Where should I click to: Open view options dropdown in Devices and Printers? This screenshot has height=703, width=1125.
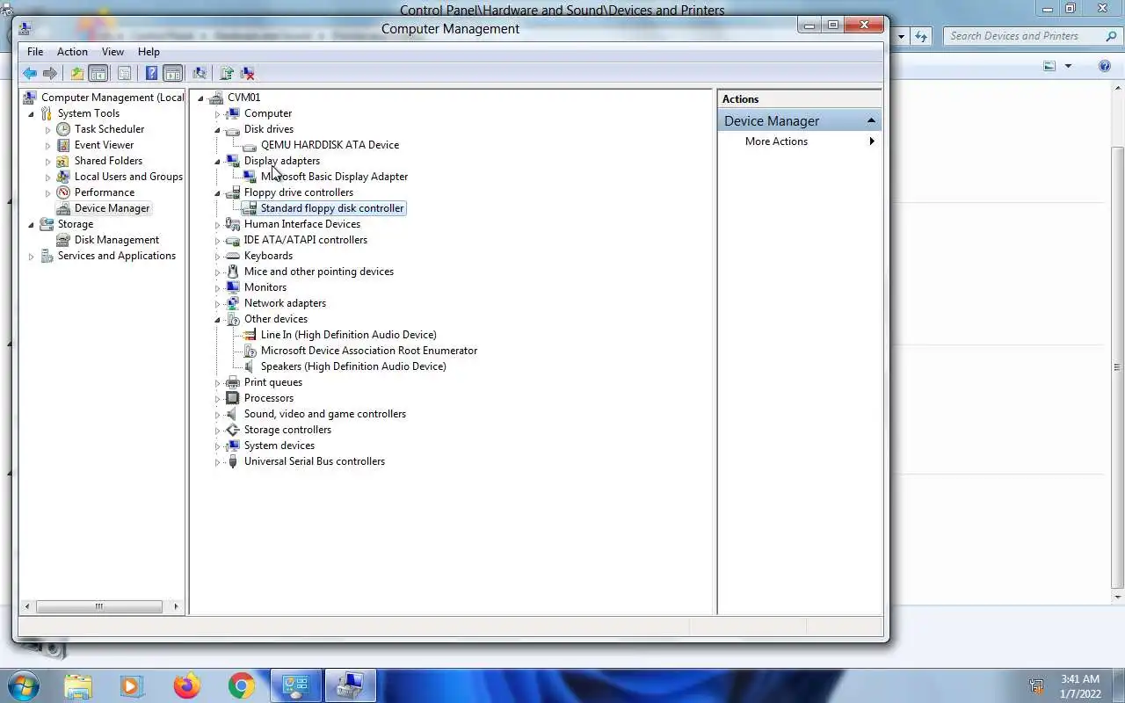click(x=1068, y=66)
